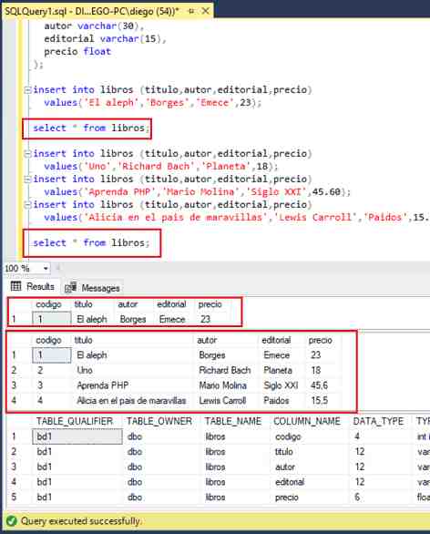Image resolution: width=430 pixels, height=534 pixels.
Task: Click the 'autor varchar(30)' code line
Action: (94, 26)
